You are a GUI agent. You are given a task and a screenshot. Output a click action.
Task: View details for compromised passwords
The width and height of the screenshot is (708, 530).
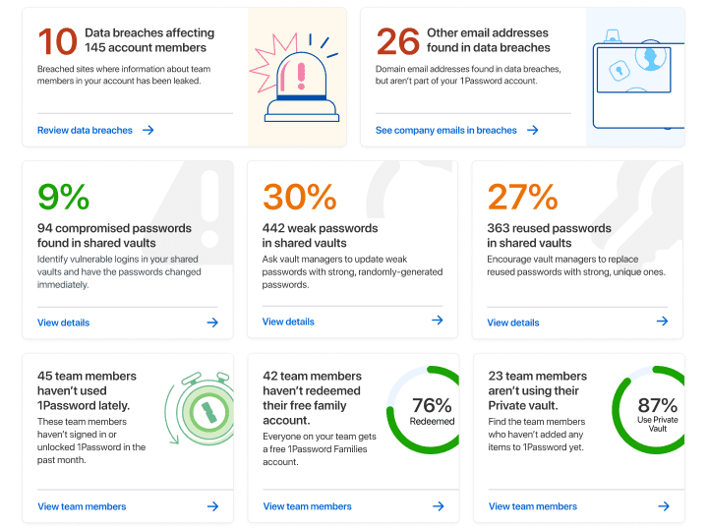(x=63, y=323)
